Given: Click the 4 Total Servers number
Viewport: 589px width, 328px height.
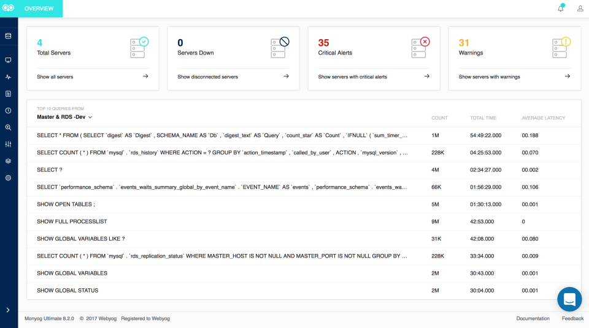Looking at the screenshot, I should pos(39,43).
